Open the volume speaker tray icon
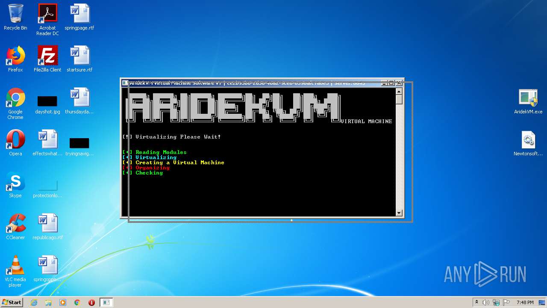This screenshot has width=547, height=308. pyautogui.click(x=486, y=302)
